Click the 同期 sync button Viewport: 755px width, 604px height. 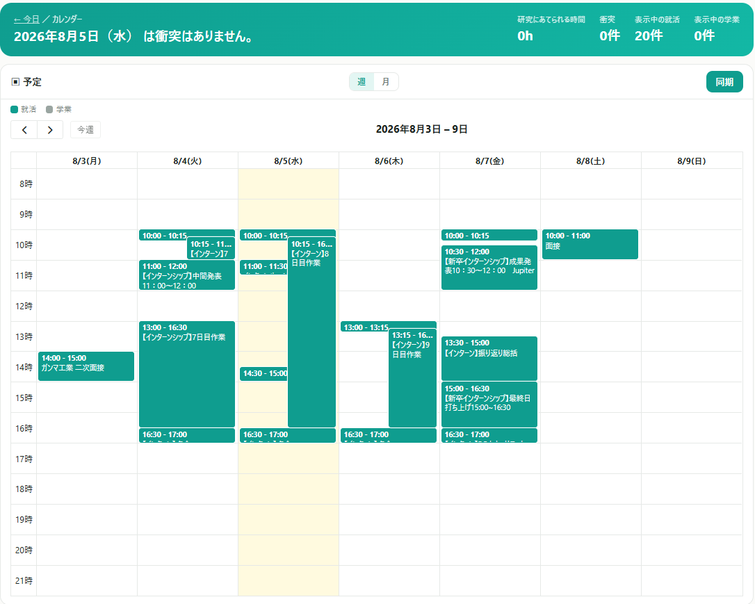click(x=724, y=82)
